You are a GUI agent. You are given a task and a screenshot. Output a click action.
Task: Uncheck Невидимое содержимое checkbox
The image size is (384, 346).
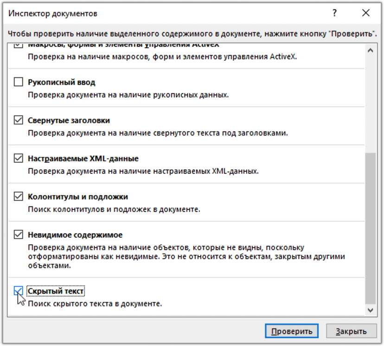click(x=19, y=235)
